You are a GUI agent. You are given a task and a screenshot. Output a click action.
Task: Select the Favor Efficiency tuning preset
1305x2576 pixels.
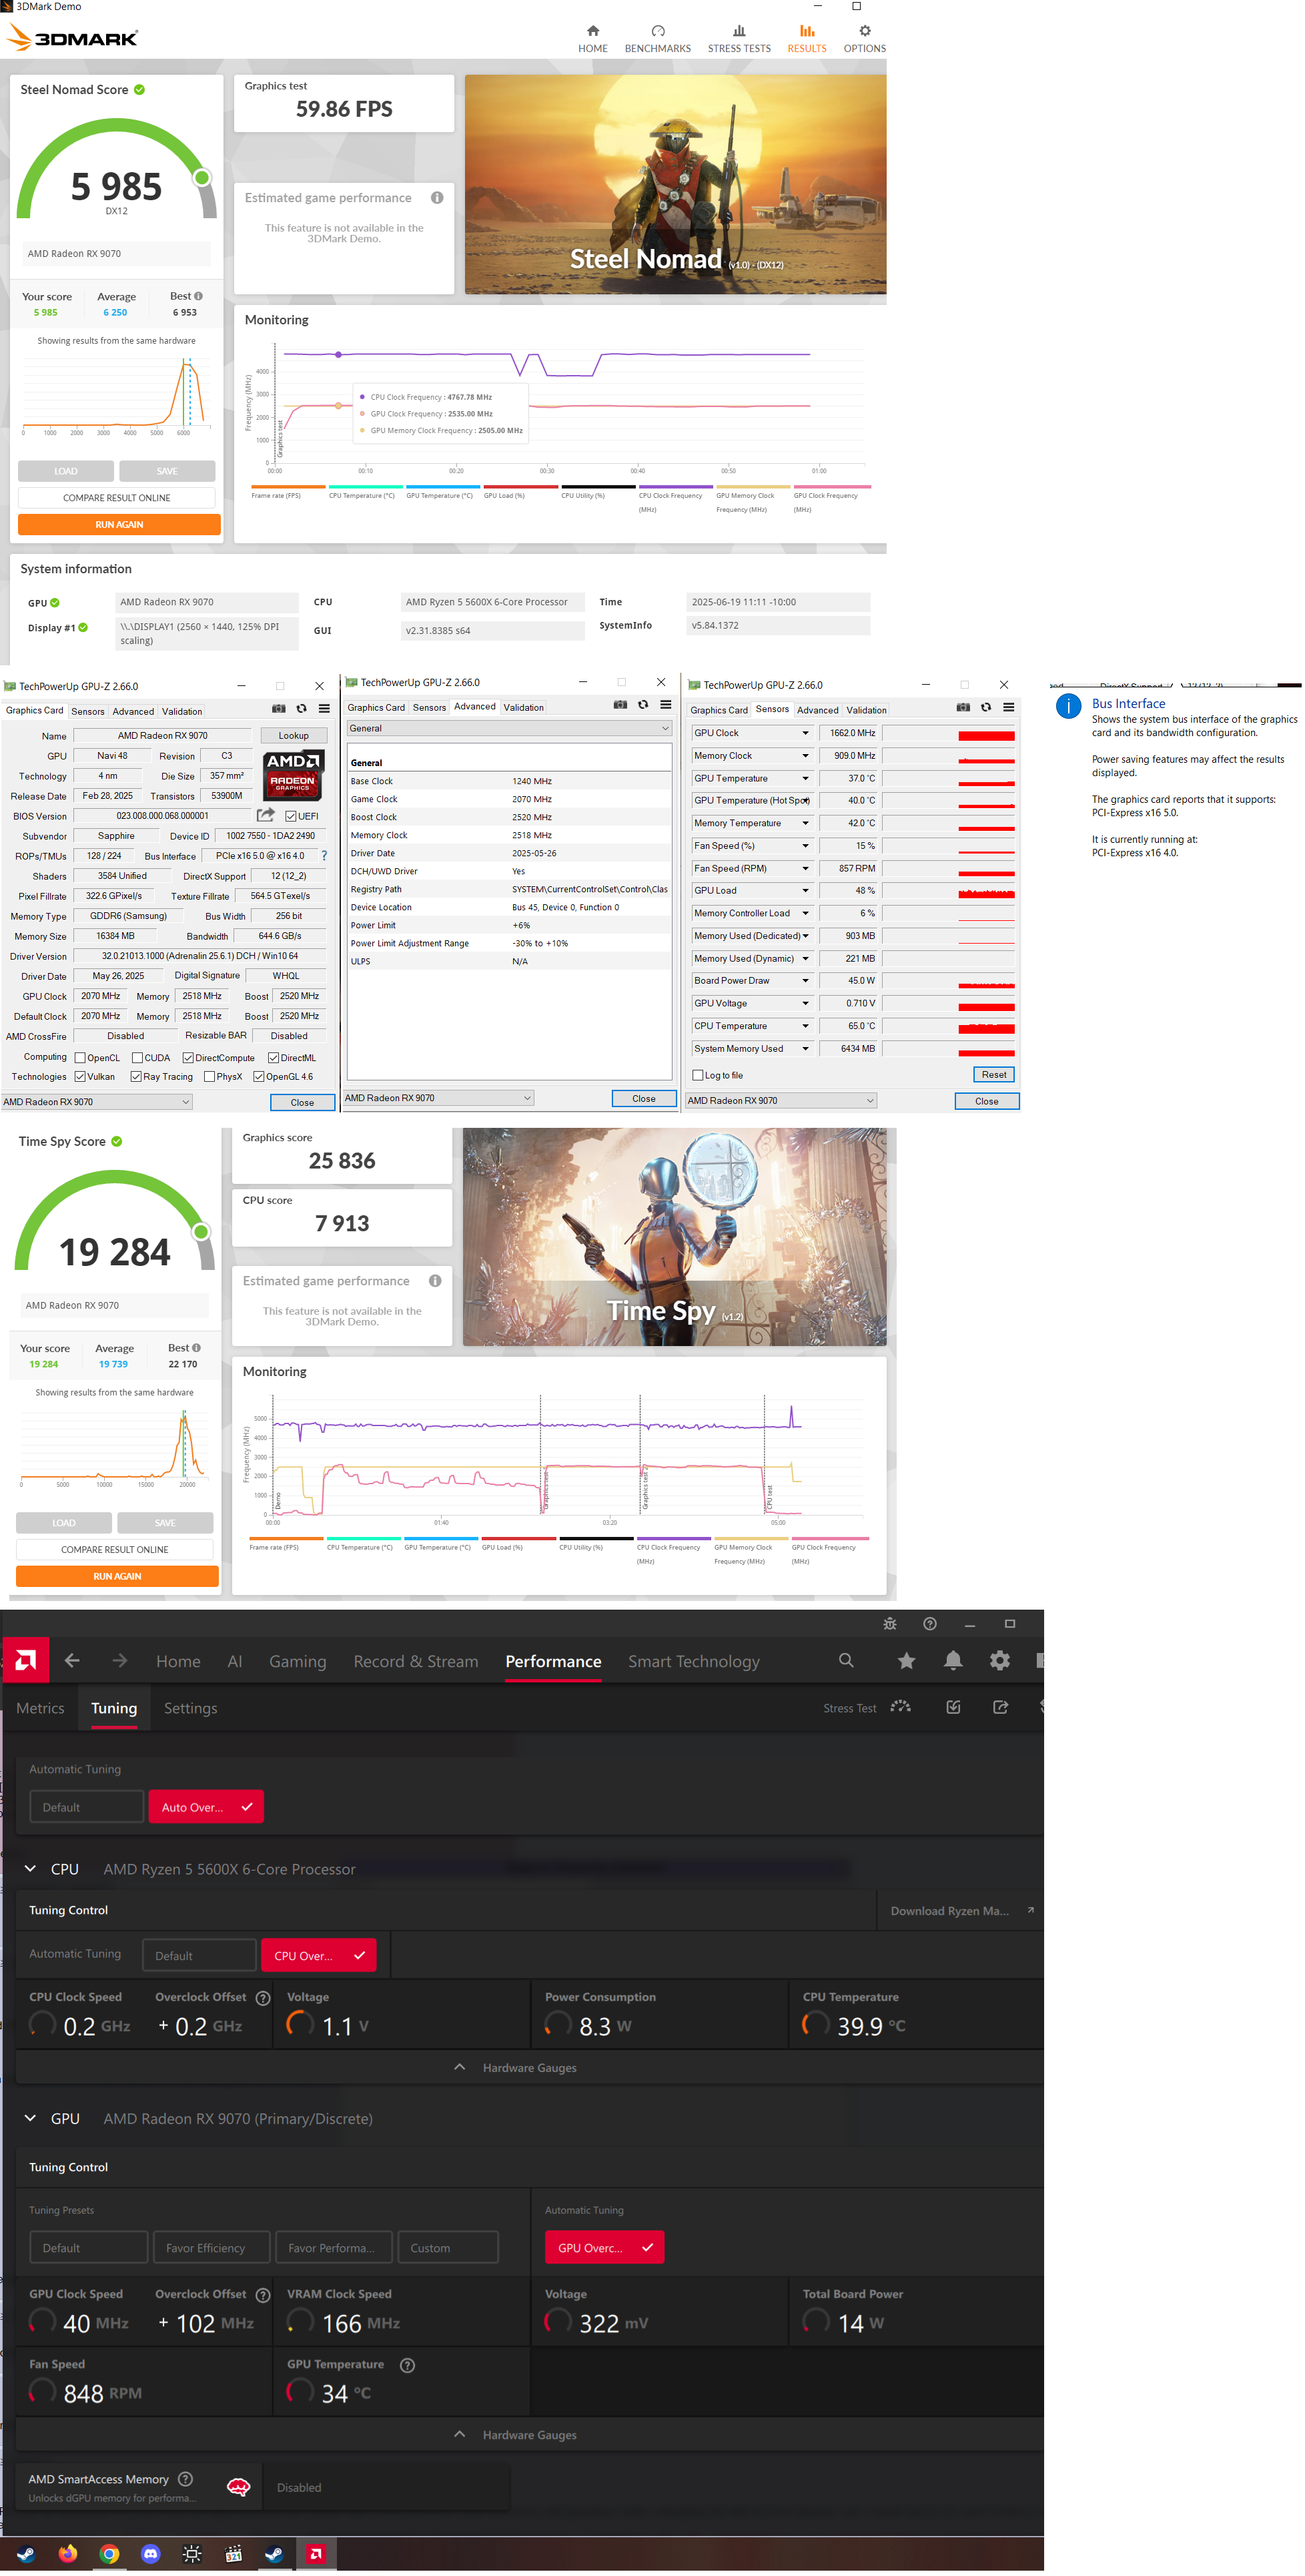pyautogui.click(x=211, y=2248)
